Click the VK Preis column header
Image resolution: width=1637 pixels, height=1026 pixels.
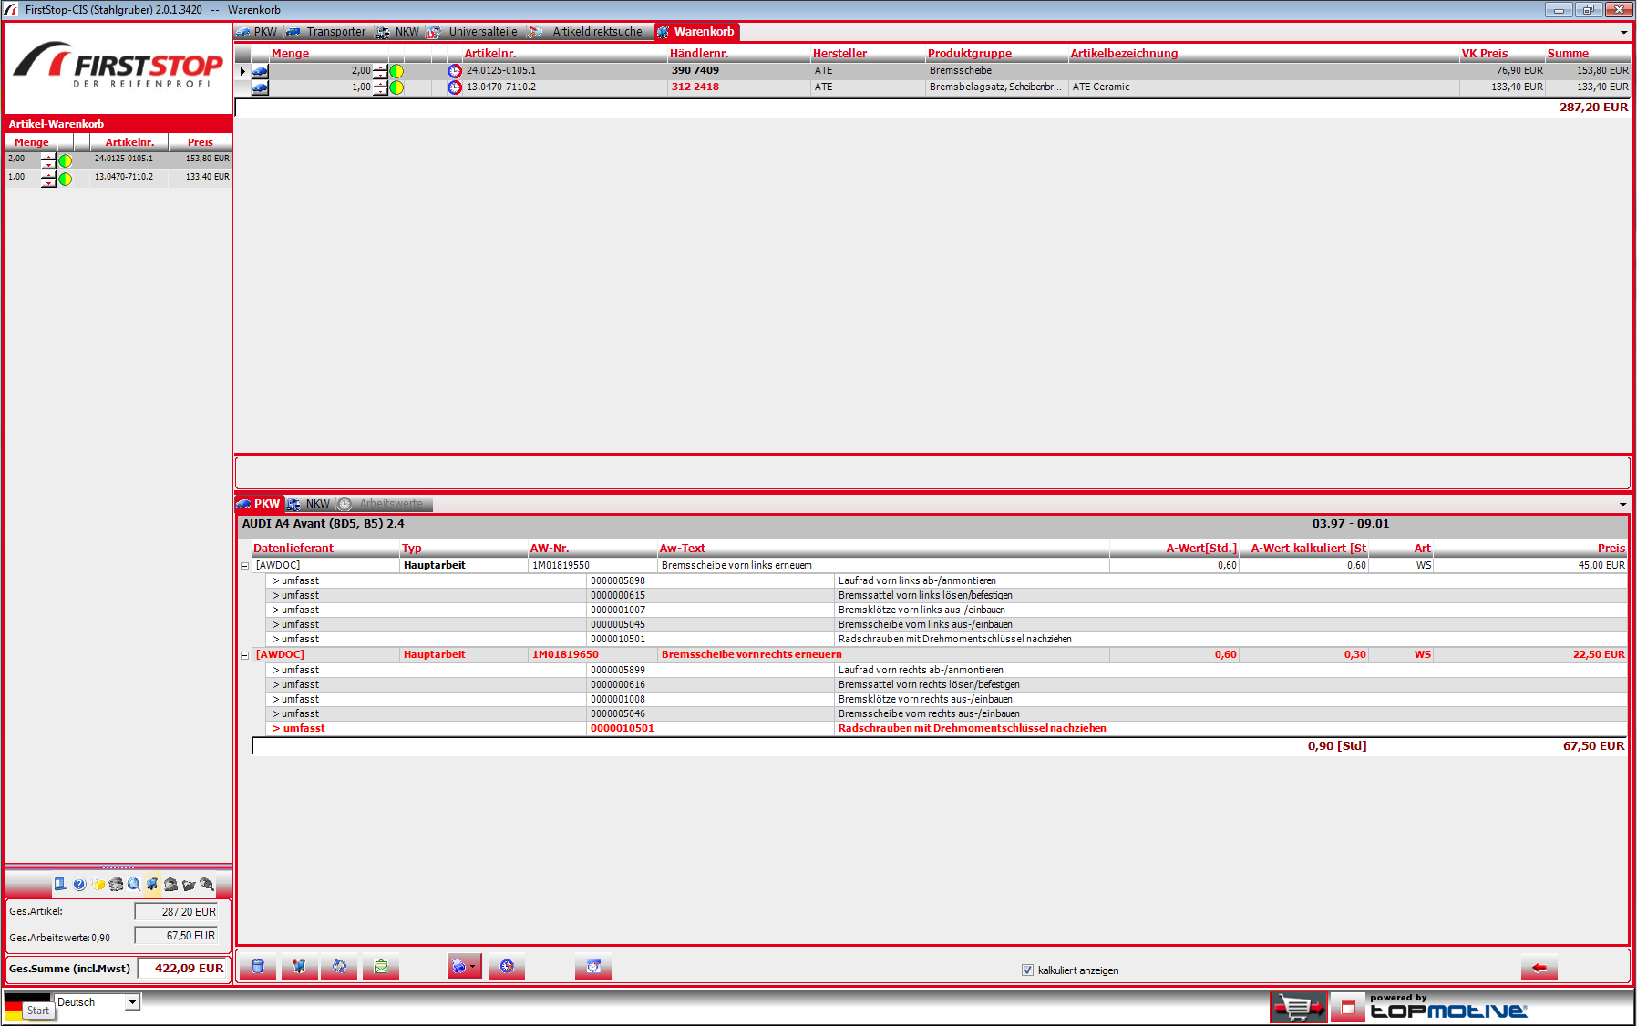tap(1502, 54)
